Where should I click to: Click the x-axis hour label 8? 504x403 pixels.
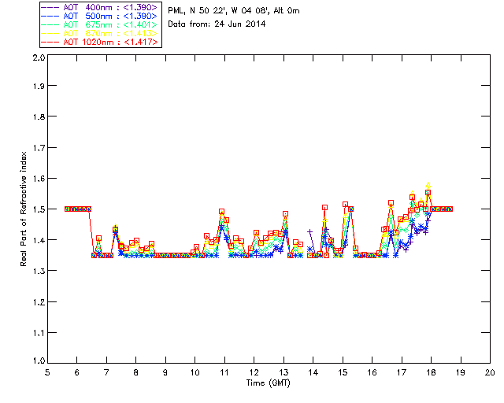coord(136,372)
